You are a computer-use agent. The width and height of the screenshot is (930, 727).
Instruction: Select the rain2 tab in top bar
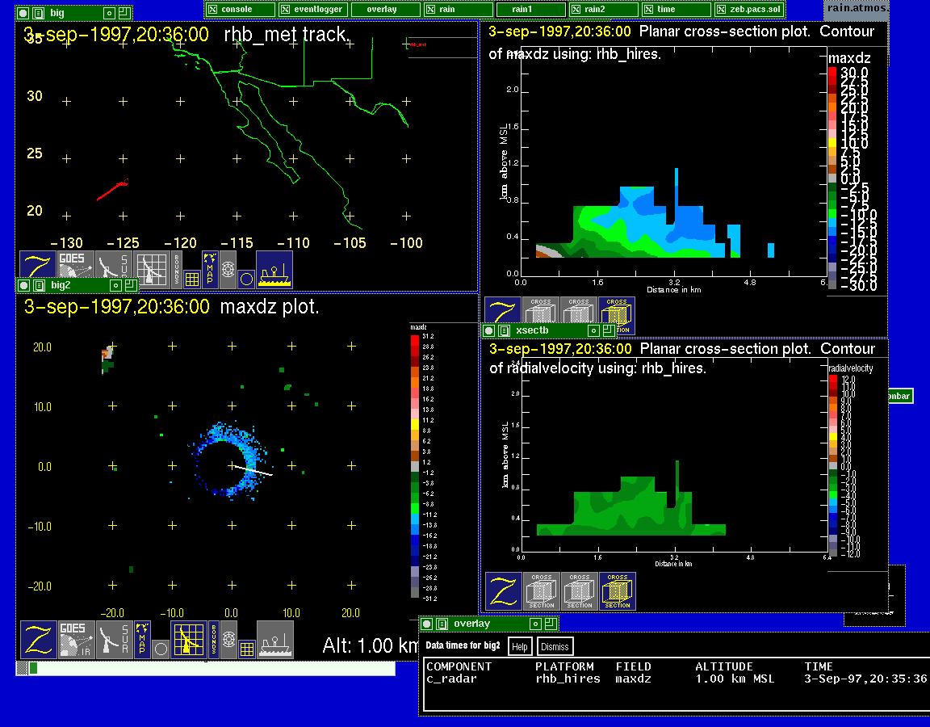603,9
